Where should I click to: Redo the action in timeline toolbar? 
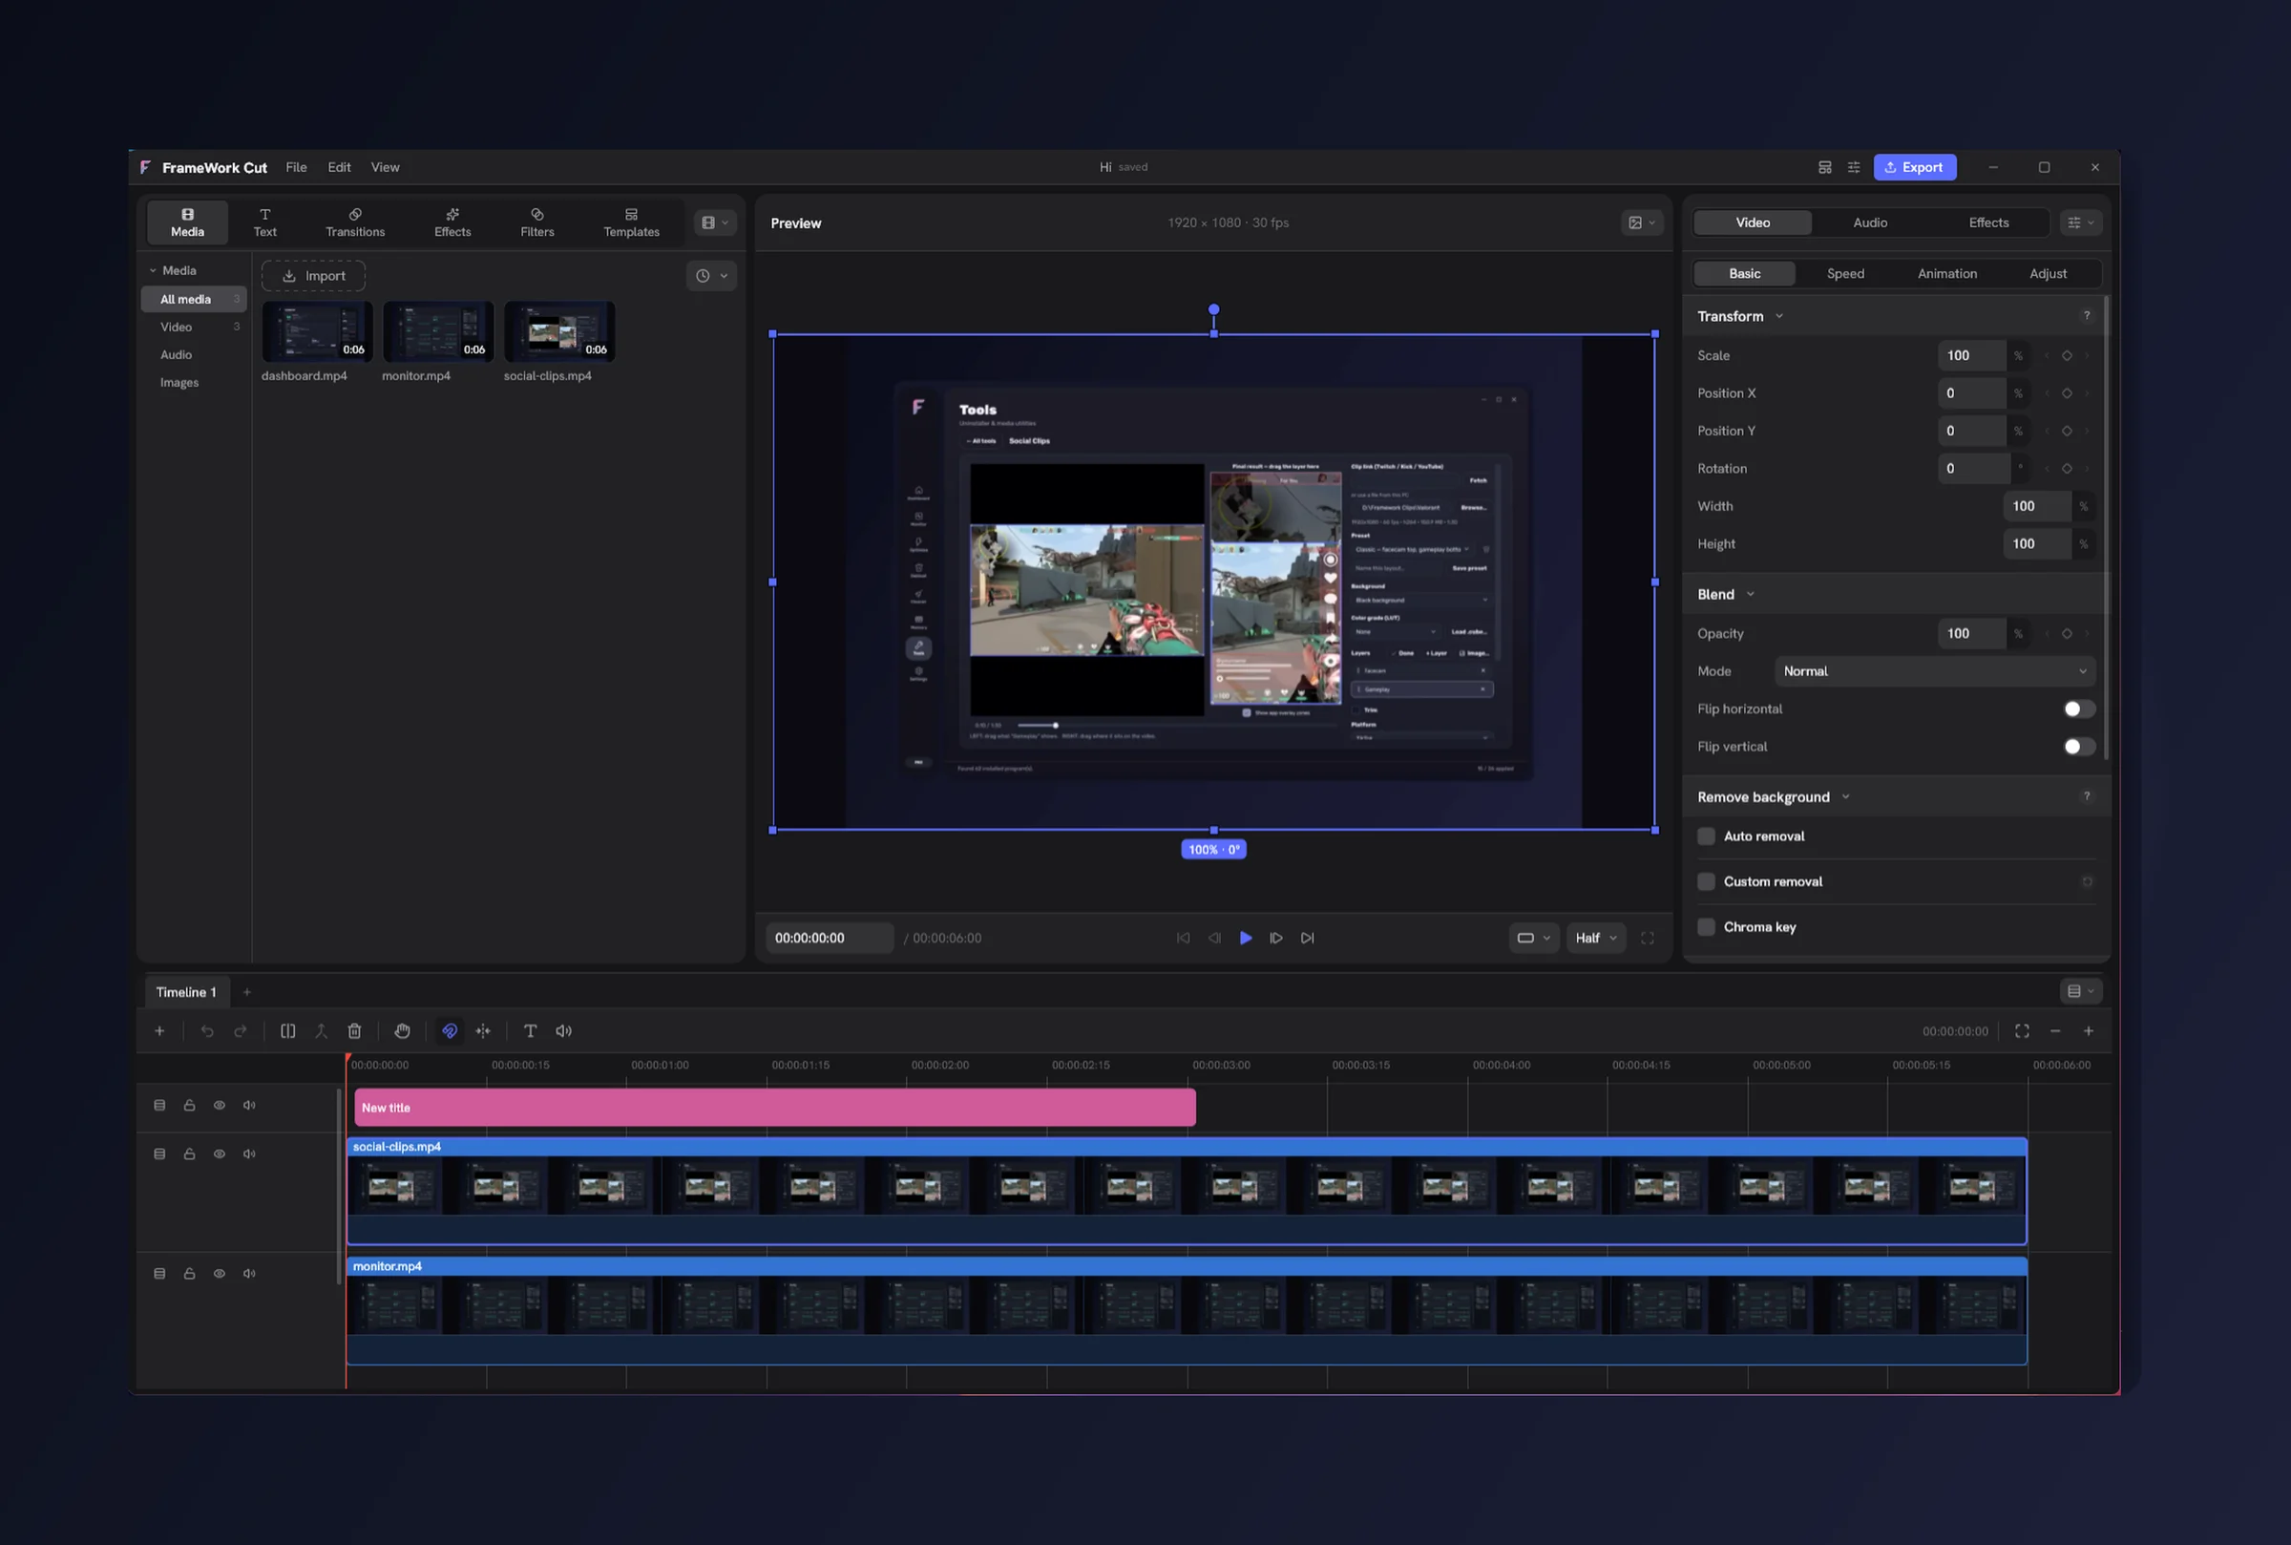(241, 1030)
